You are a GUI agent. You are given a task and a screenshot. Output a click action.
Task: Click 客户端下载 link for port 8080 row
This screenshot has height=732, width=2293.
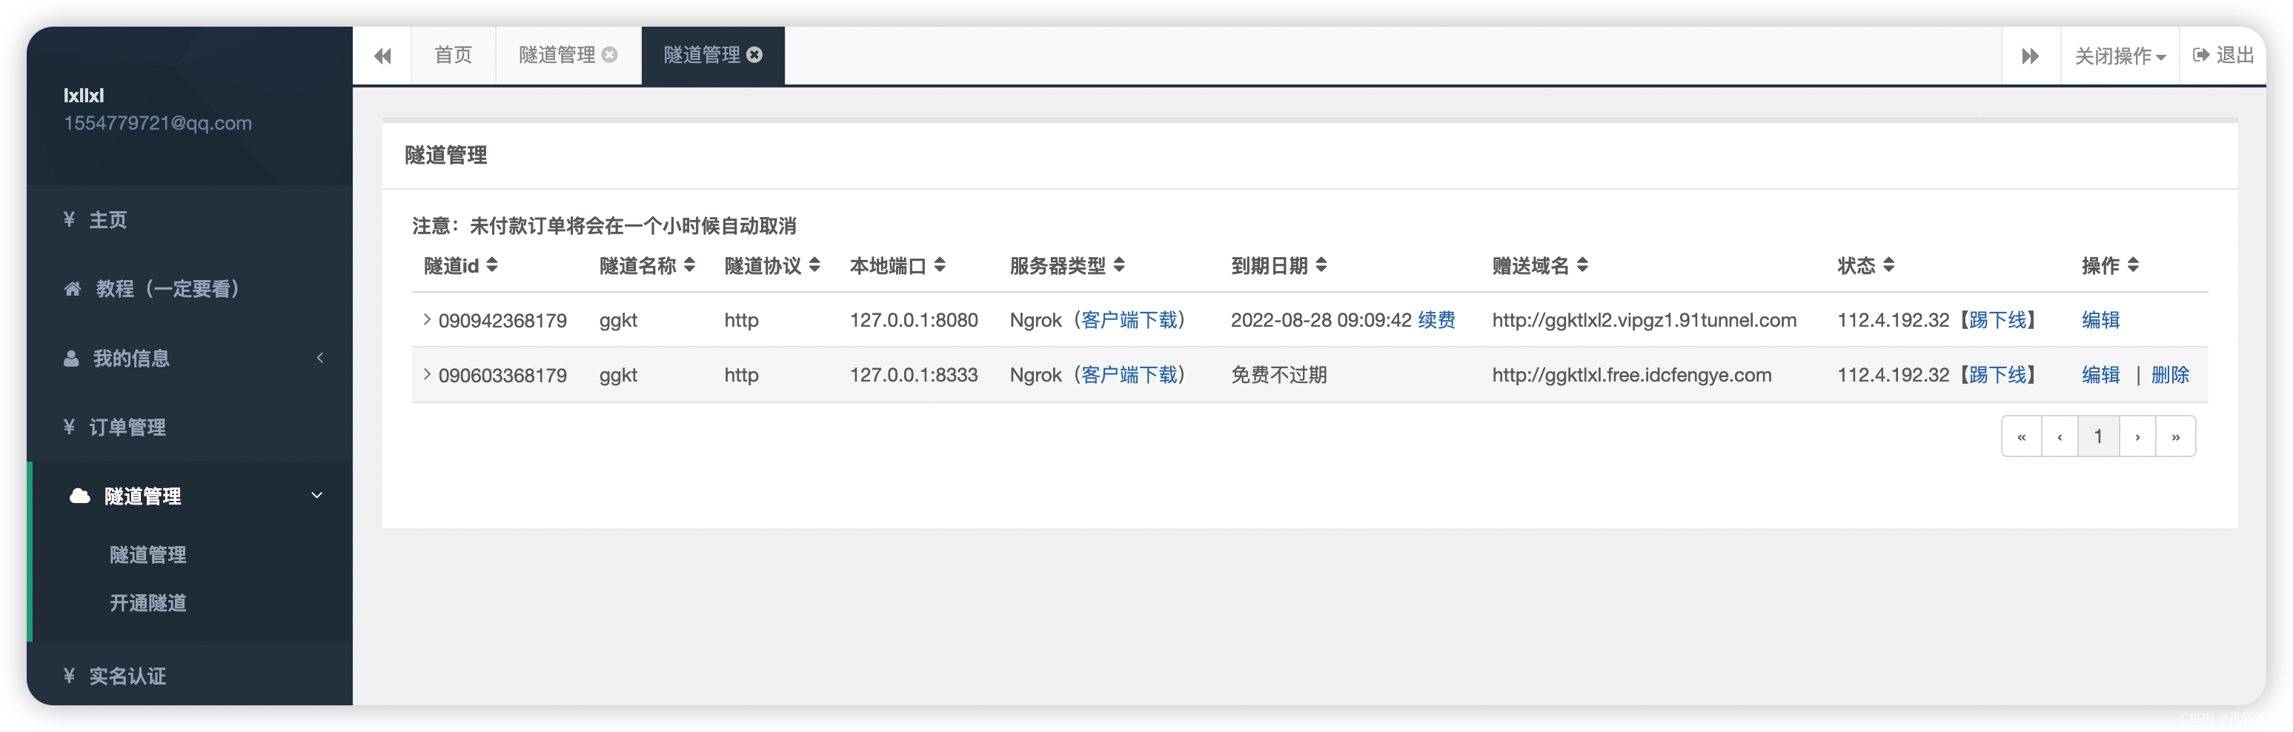coord(1129,320)
